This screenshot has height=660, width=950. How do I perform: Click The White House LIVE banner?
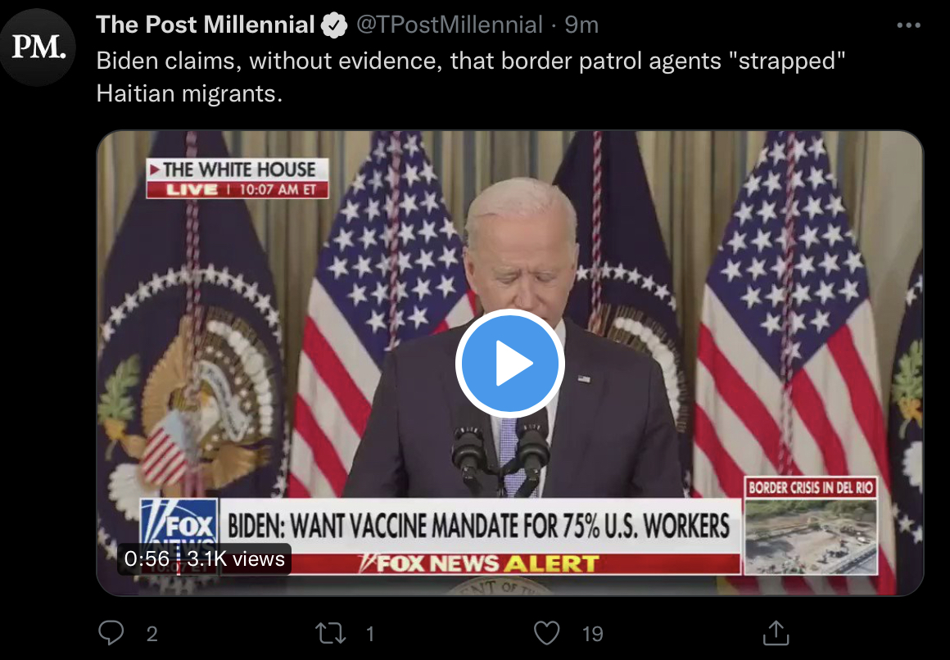(x=237, y=179)
